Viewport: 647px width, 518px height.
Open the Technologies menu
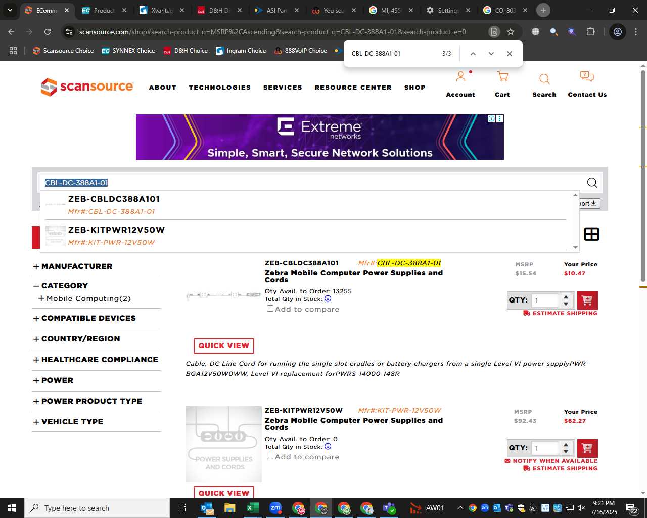pyautogui.click(x=220, y=88)
